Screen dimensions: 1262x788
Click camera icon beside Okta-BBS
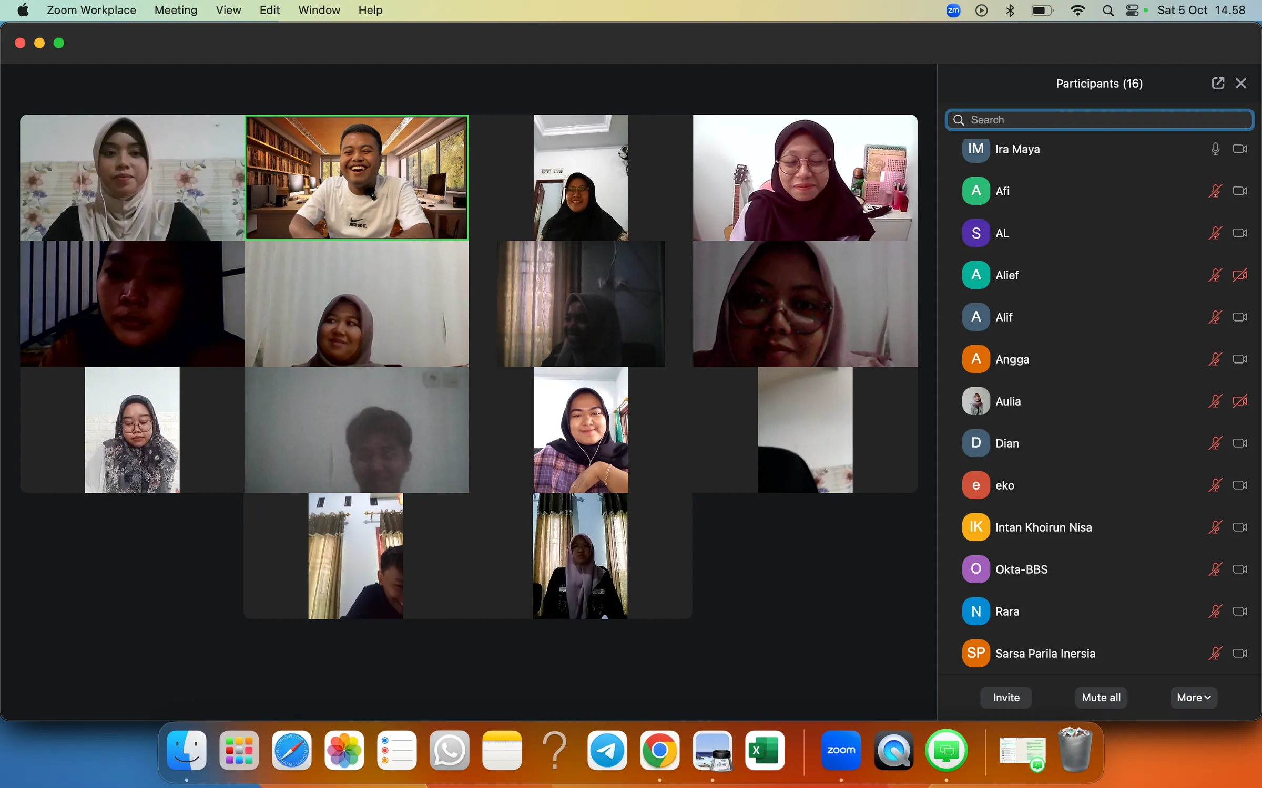(1240, 569)
